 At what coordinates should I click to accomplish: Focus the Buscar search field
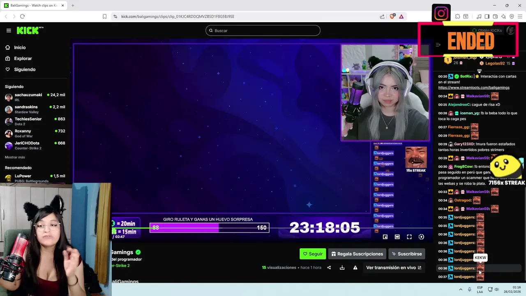click(x=263, y=30)
